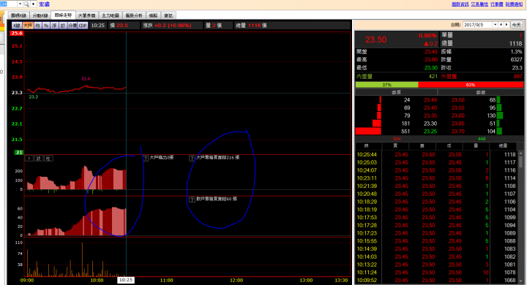
Task: Click the 柱 bar-style box in the sub-chart
Action: pyautogui.click(x=48, y=159)
